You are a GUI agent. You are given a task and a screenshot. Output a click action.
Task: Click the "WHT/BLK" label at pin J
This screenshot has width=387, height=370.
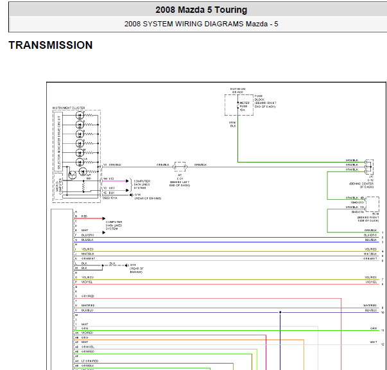pyautogui.click(x=88, y=254)
